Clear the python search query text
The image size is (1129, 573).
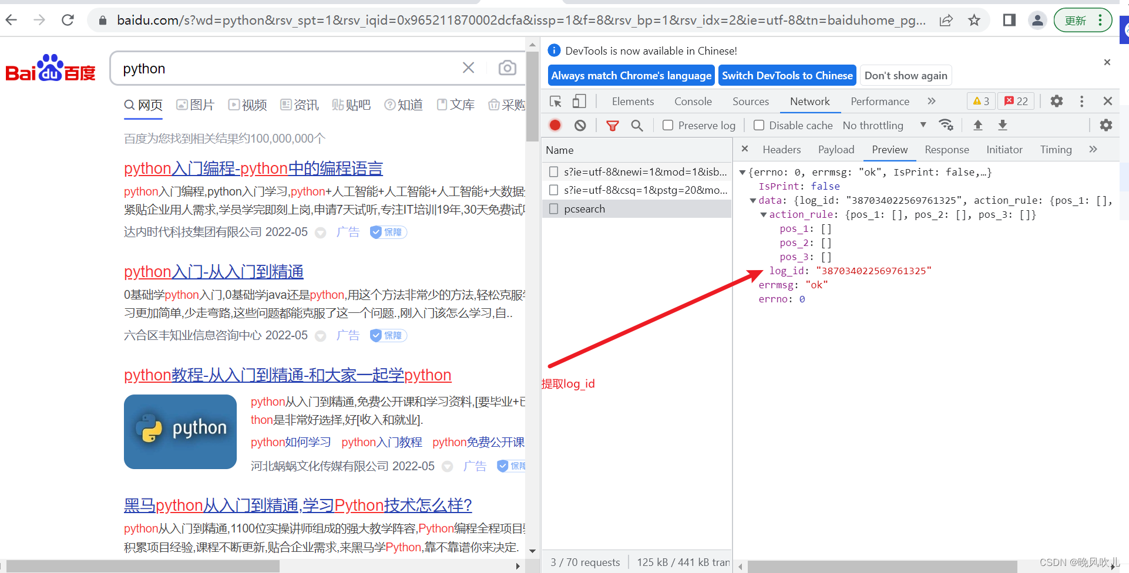coord(468,68)
